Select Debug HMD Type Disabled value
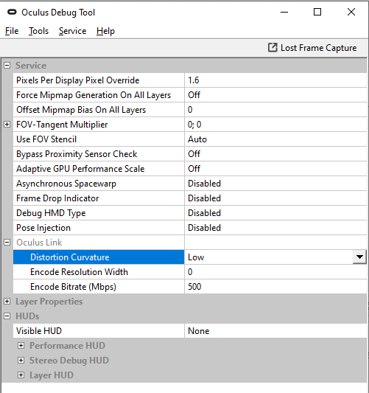The height and width of the screenshot is (393, 369). tap(275, 213)
